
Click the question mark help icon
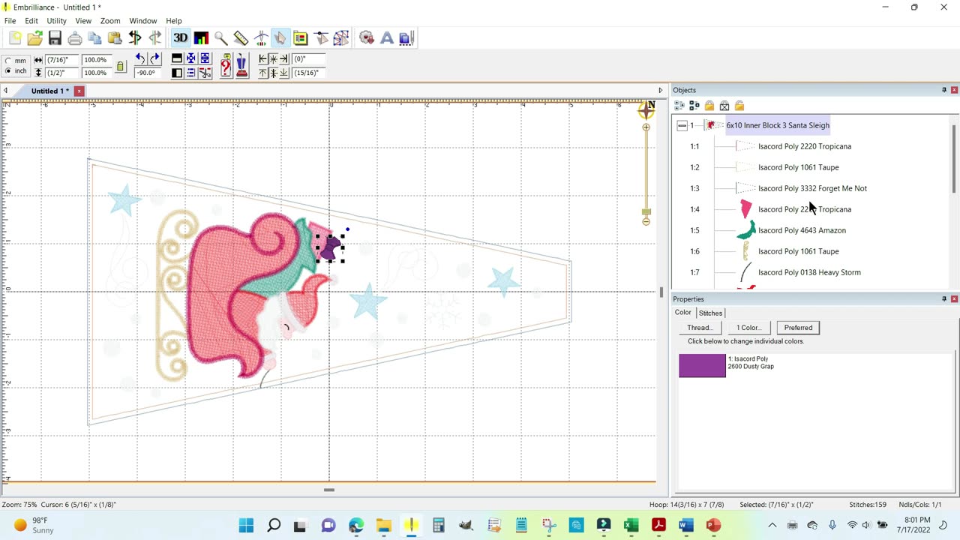226,66
